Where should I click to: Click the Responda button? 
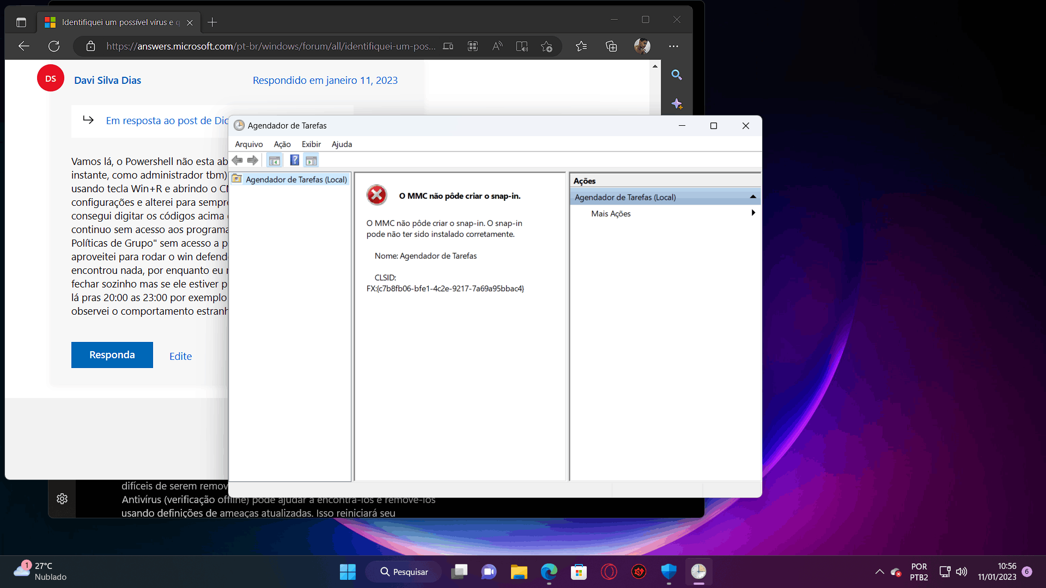click(x=112, y=355)
